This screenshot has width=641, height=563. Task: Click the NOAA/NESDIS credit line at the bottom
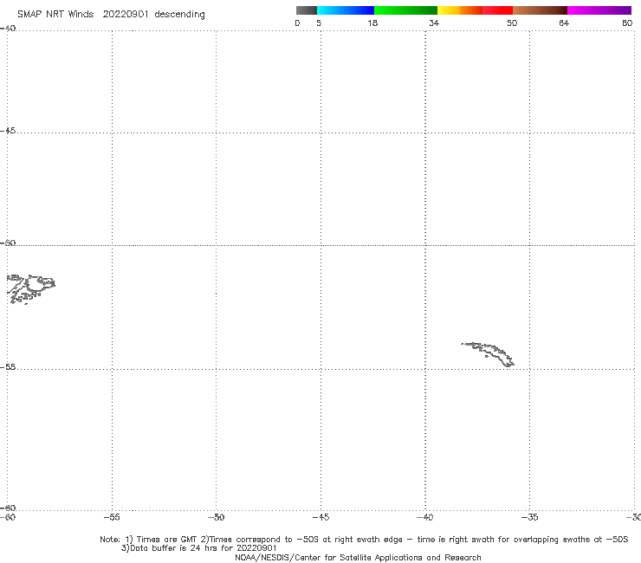click(x=358, y=557)
